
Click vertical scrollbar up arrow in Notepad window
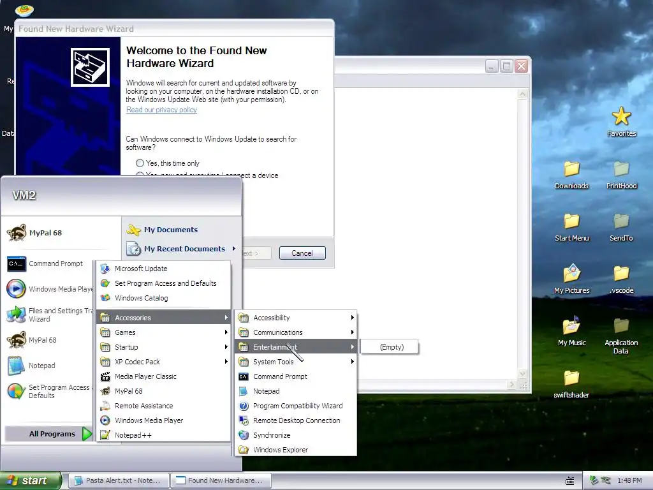point(522,94)
